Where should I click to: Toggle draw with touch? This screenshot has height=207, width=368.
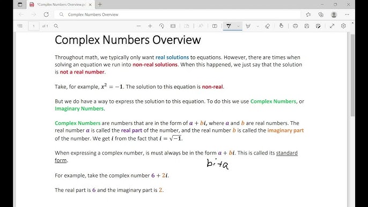point(282,26)
